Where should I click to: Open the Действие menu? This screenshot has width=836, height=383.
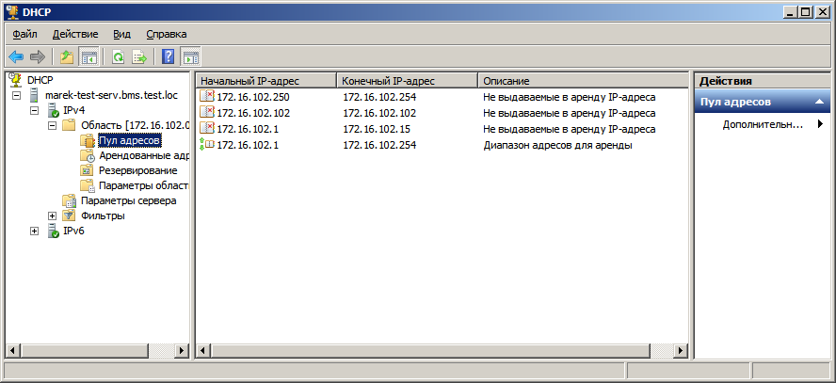75,35
